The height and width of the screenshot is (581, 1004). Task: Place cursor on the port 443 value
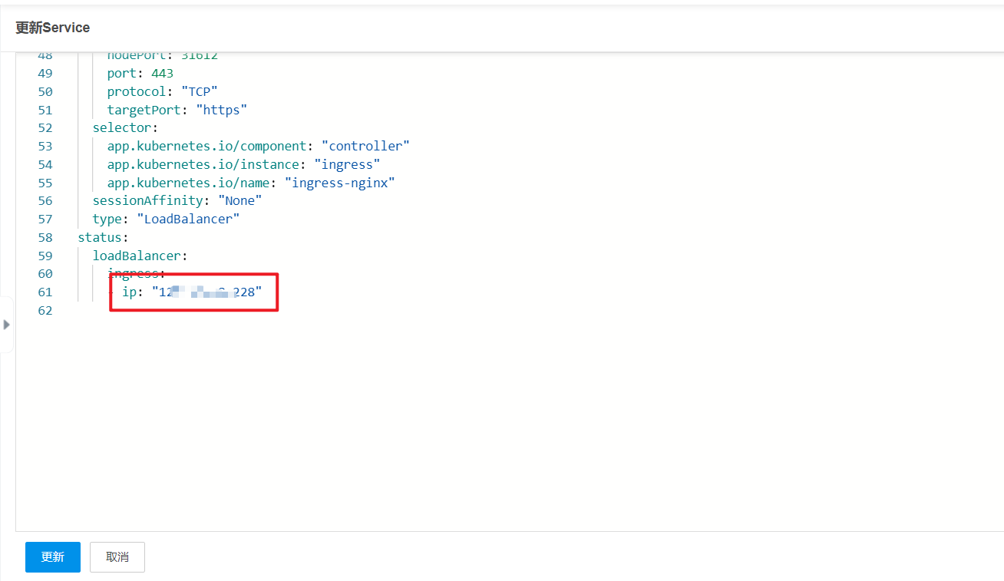tap(163, 73)
